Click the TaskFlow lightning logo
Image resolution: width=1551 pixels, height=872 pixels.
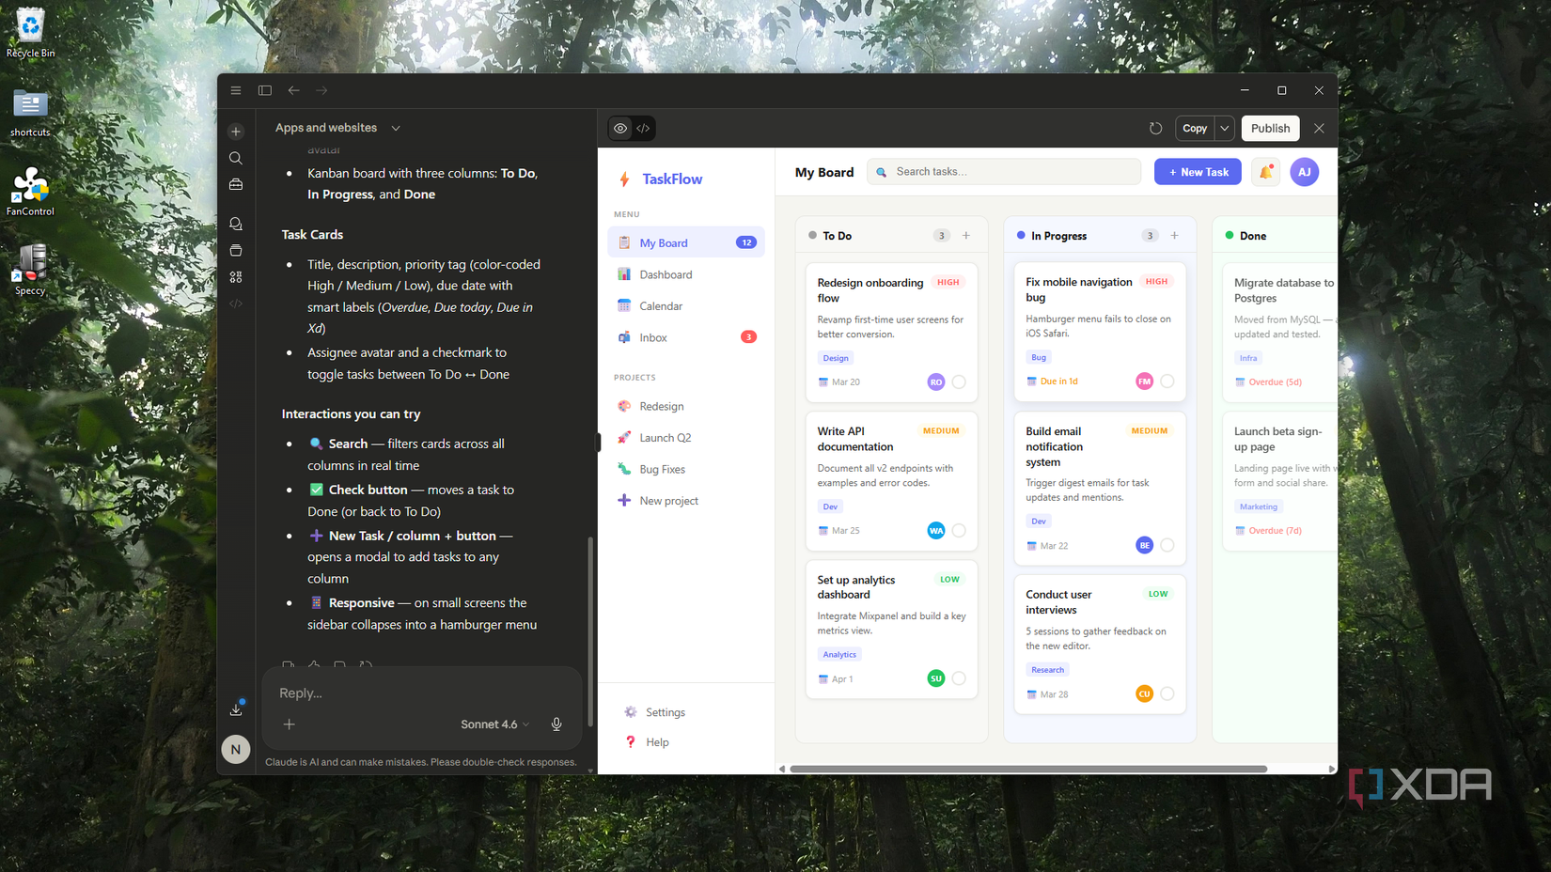tap(624, 179)
